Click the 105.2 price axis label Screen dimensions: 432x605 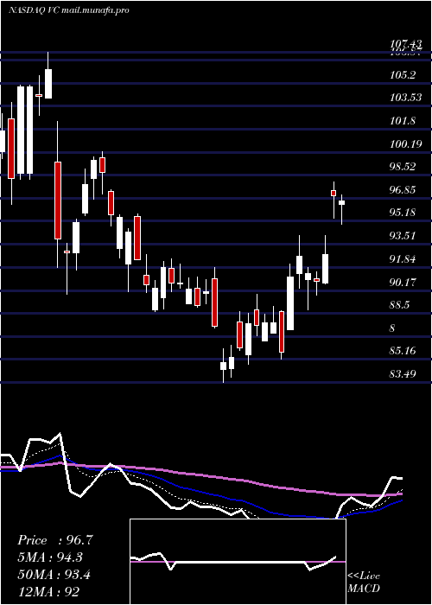pyautogui.click(x=403, y=74)
